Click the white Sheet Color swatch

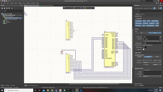click(x=144, y=49)
